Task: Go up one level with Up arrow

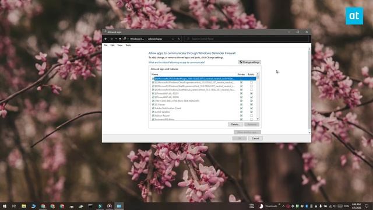Action: click(120, 39)
